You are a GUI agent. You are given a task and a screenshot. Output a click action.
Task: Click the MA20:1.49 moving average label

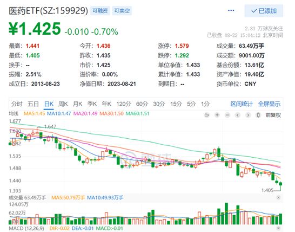coord(85,113)
